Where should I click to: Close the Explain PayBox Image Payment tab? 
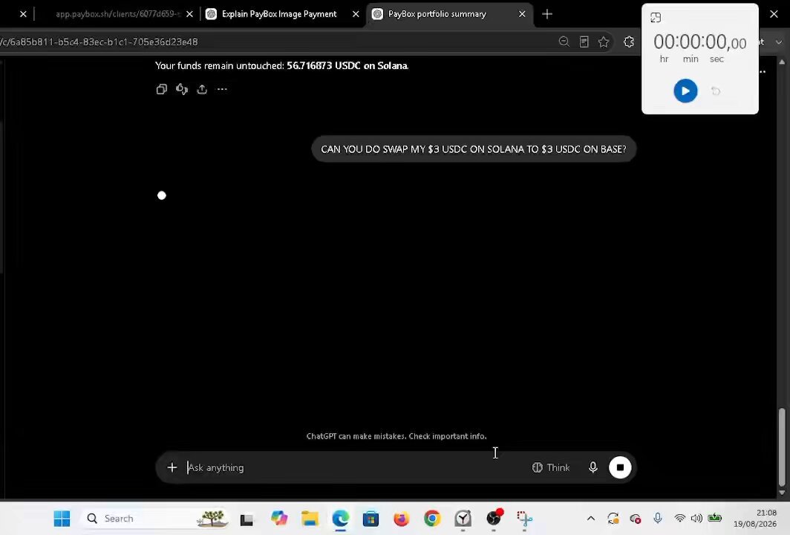pyautogui.click(x=356, y=14)
